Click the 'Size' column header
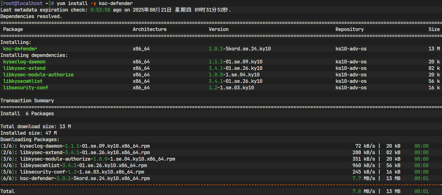Viewport: 442px width, 195px height. (x=434, y=29)
